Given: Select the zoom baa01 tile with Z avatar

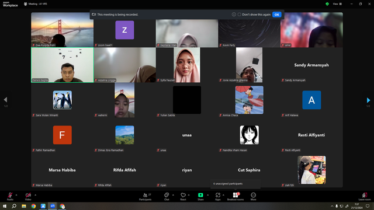Looking at the screenshot, I should 124,30.
